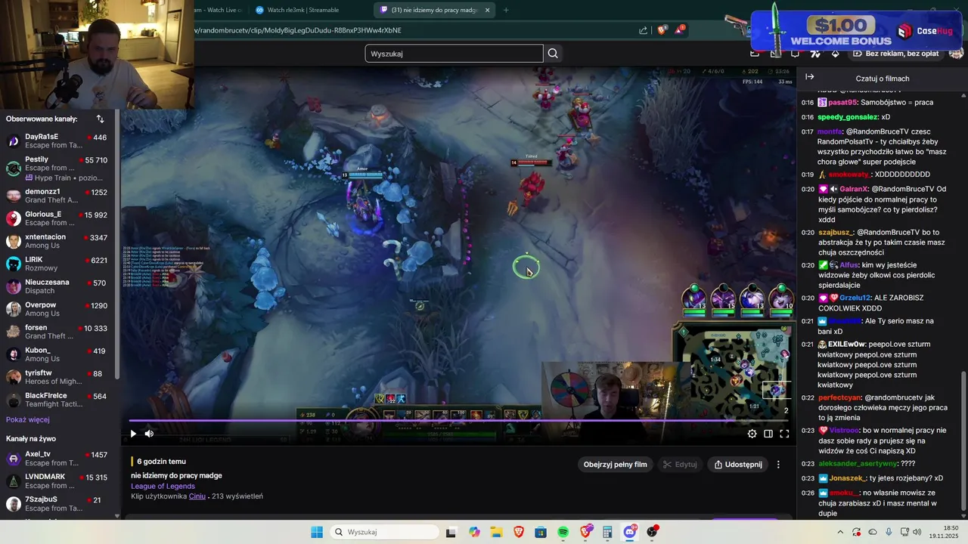Open tyrisftw channel in sidebar
968x544 pixels.
click(x=57, y=377)
